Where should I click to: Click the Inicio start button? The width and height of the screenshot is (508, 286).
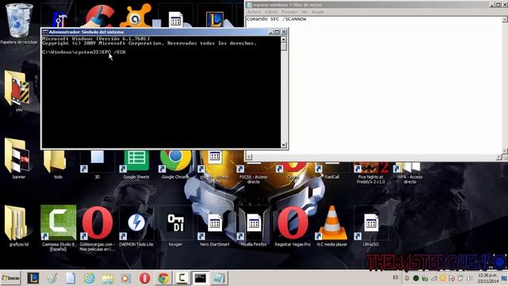pyautogui.click(x=10, y=278)
